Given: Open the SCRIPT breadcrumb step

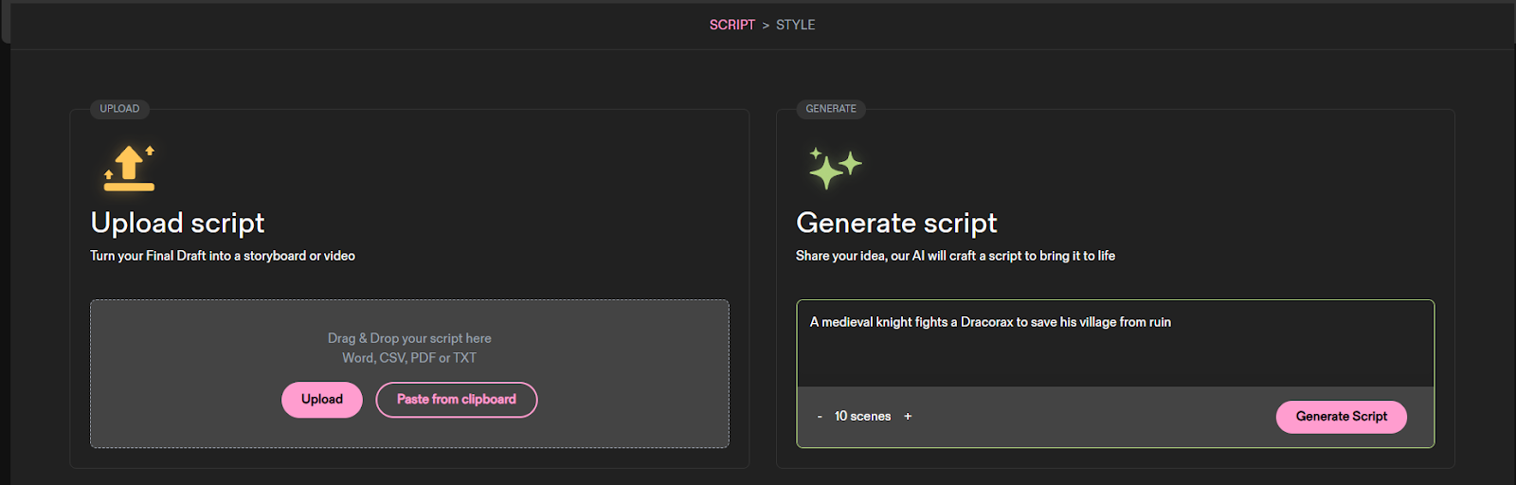Looking at the screenshot, I should coord(732,25).
